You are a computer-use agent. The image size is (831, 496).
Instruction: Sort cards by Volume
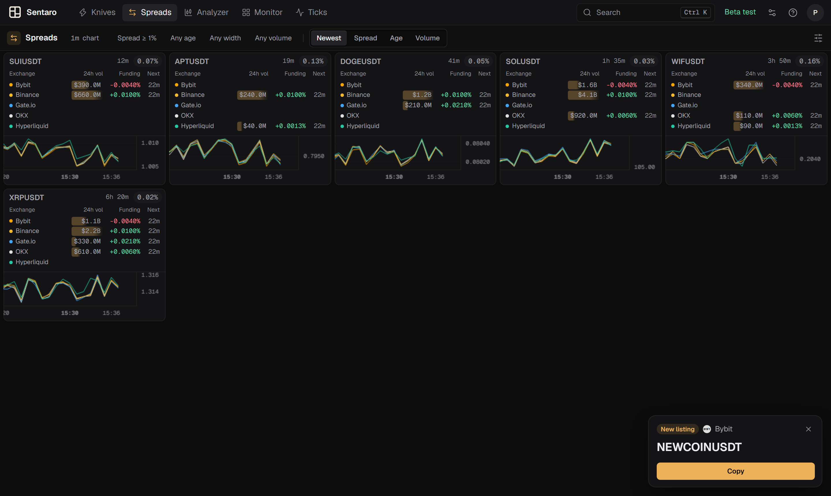(427, 38)
